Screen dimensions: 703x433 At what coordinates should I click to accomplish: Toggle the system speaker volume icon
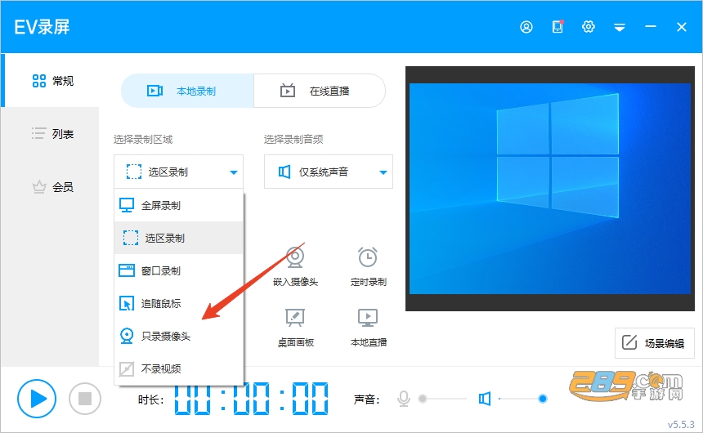pos(484,399)
